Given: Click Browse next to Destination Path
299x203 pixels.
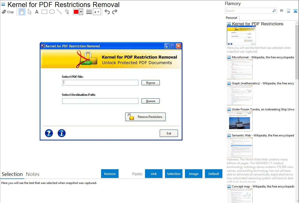Looking at the screenshot, I should coord(150,101).
